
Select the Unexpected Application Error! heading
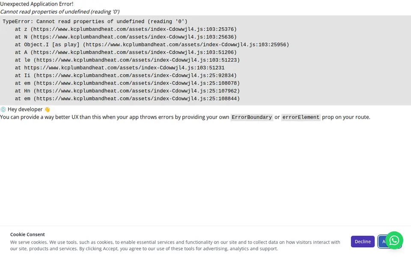coord(37,4)
